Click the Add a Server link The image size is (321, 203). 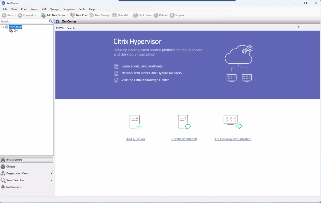pos(135,139)
